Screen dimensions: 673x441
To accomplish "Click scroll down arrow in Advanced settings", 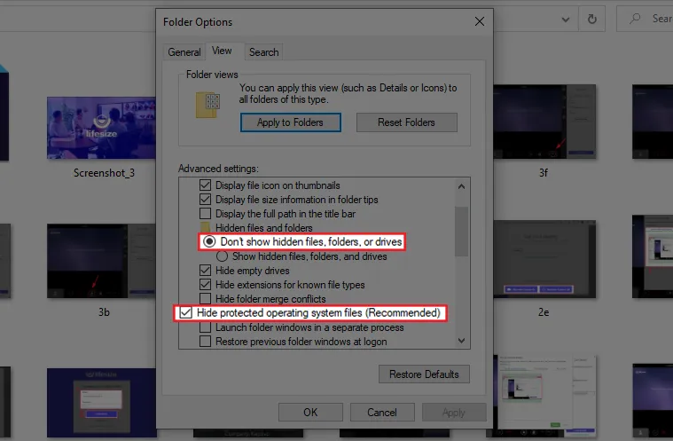I will click(x=461, y=341).
